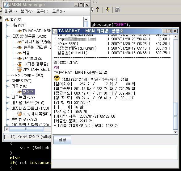
Task: Click contact list scroll up arrow
Action: click(x=86, y=19)
